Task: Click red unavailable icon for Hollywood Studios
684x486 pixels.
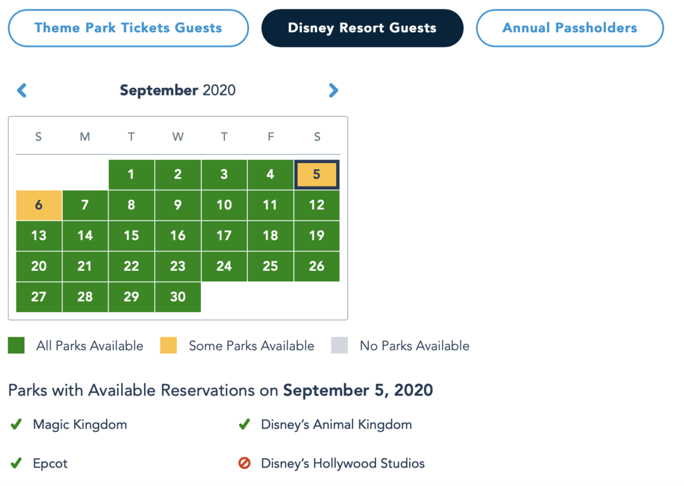Action: click(x=245, y=463)
